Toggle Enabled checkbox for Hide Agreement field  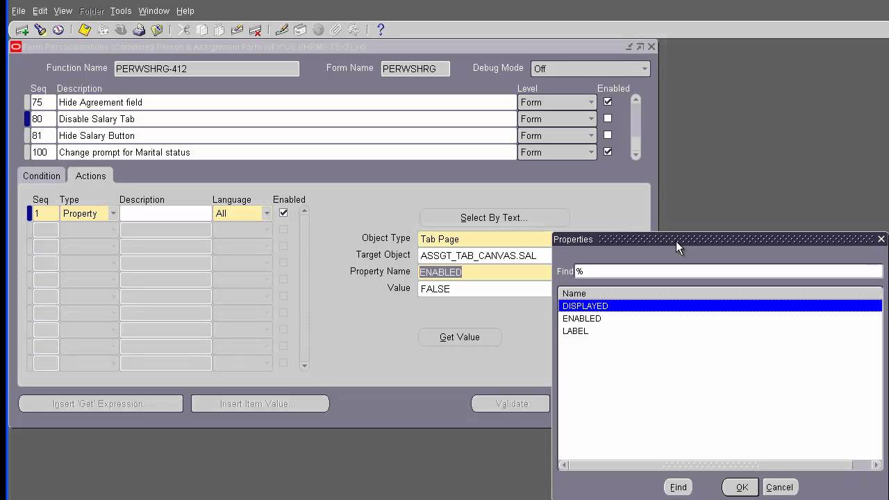tap(608, 101)
